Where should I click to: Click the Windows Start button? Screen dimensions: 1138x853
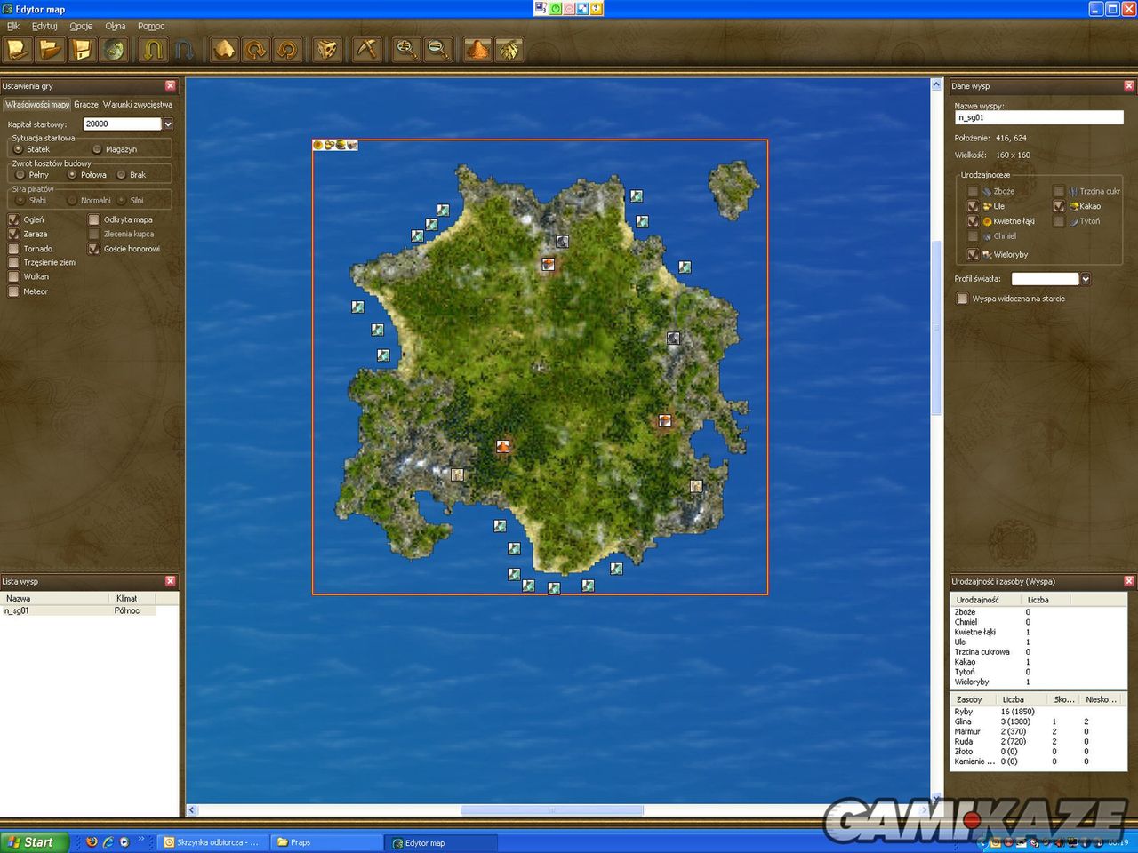pos(35,841)
